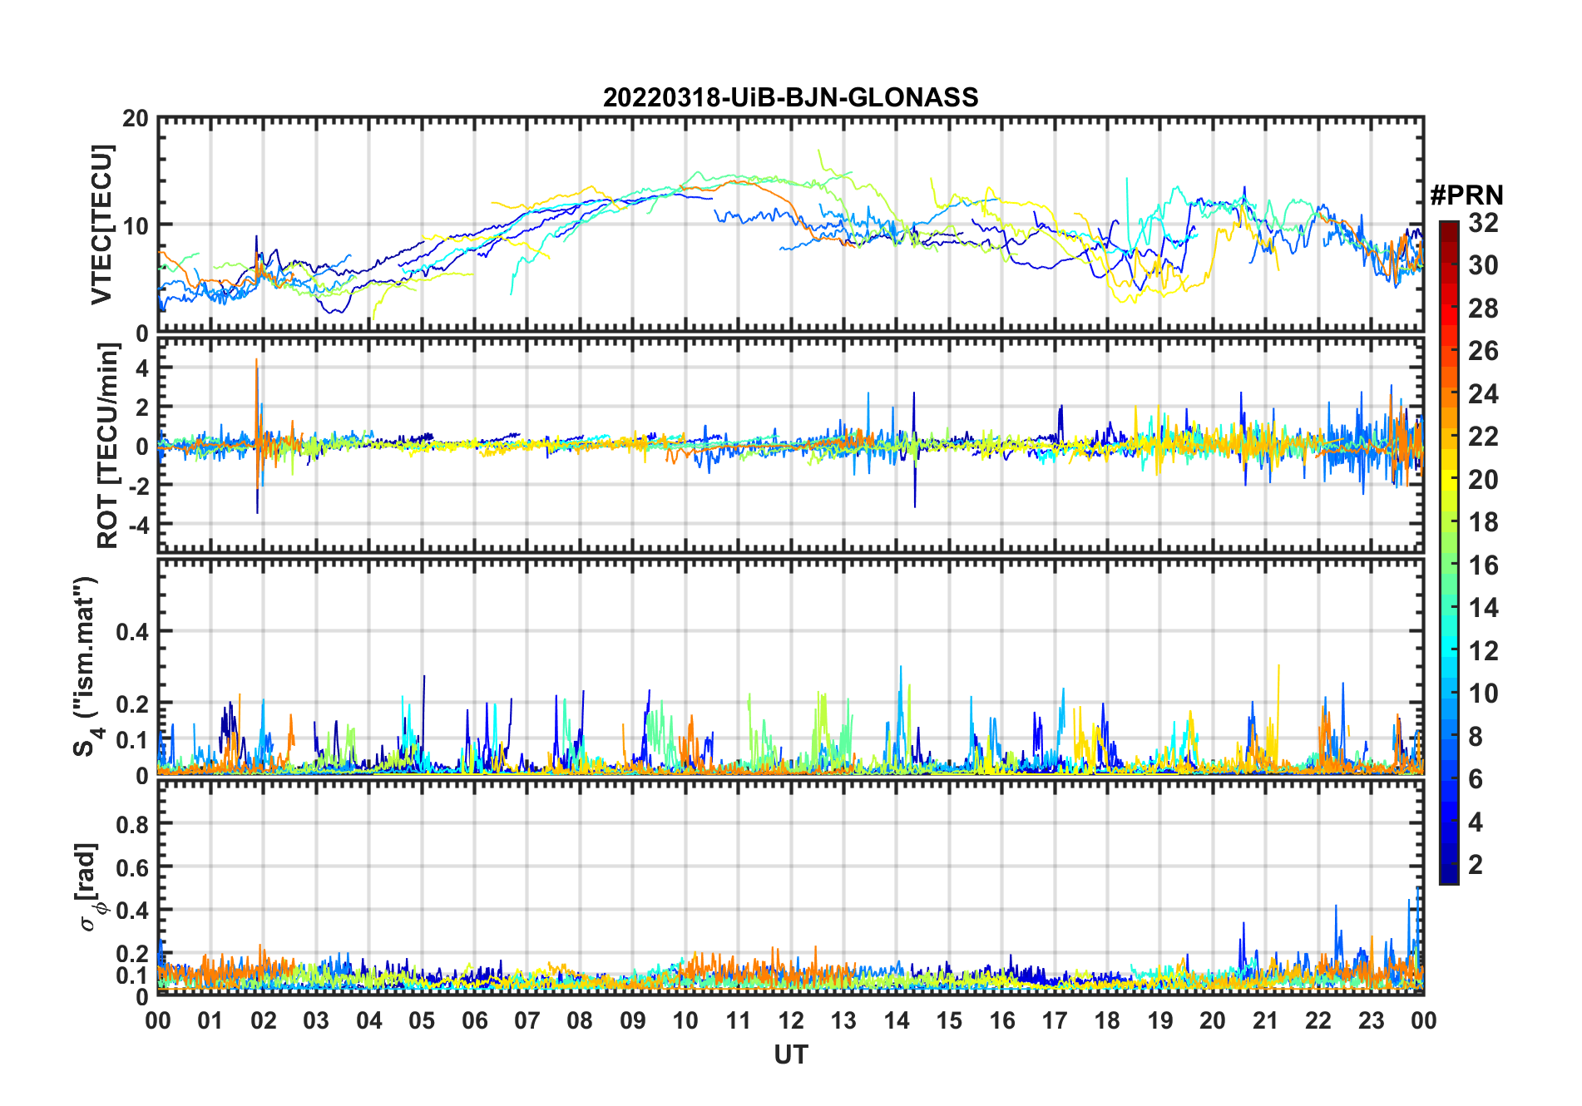Click the sigma phi [rad] axis label
Screen dimensions: 1582x1106
tap(91, 886)
